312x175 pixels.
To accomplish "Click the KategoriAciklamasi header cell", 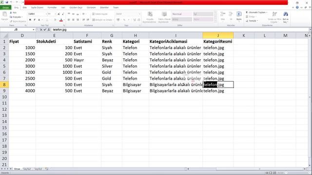I will pyautogui.click(x=175, y=41).
